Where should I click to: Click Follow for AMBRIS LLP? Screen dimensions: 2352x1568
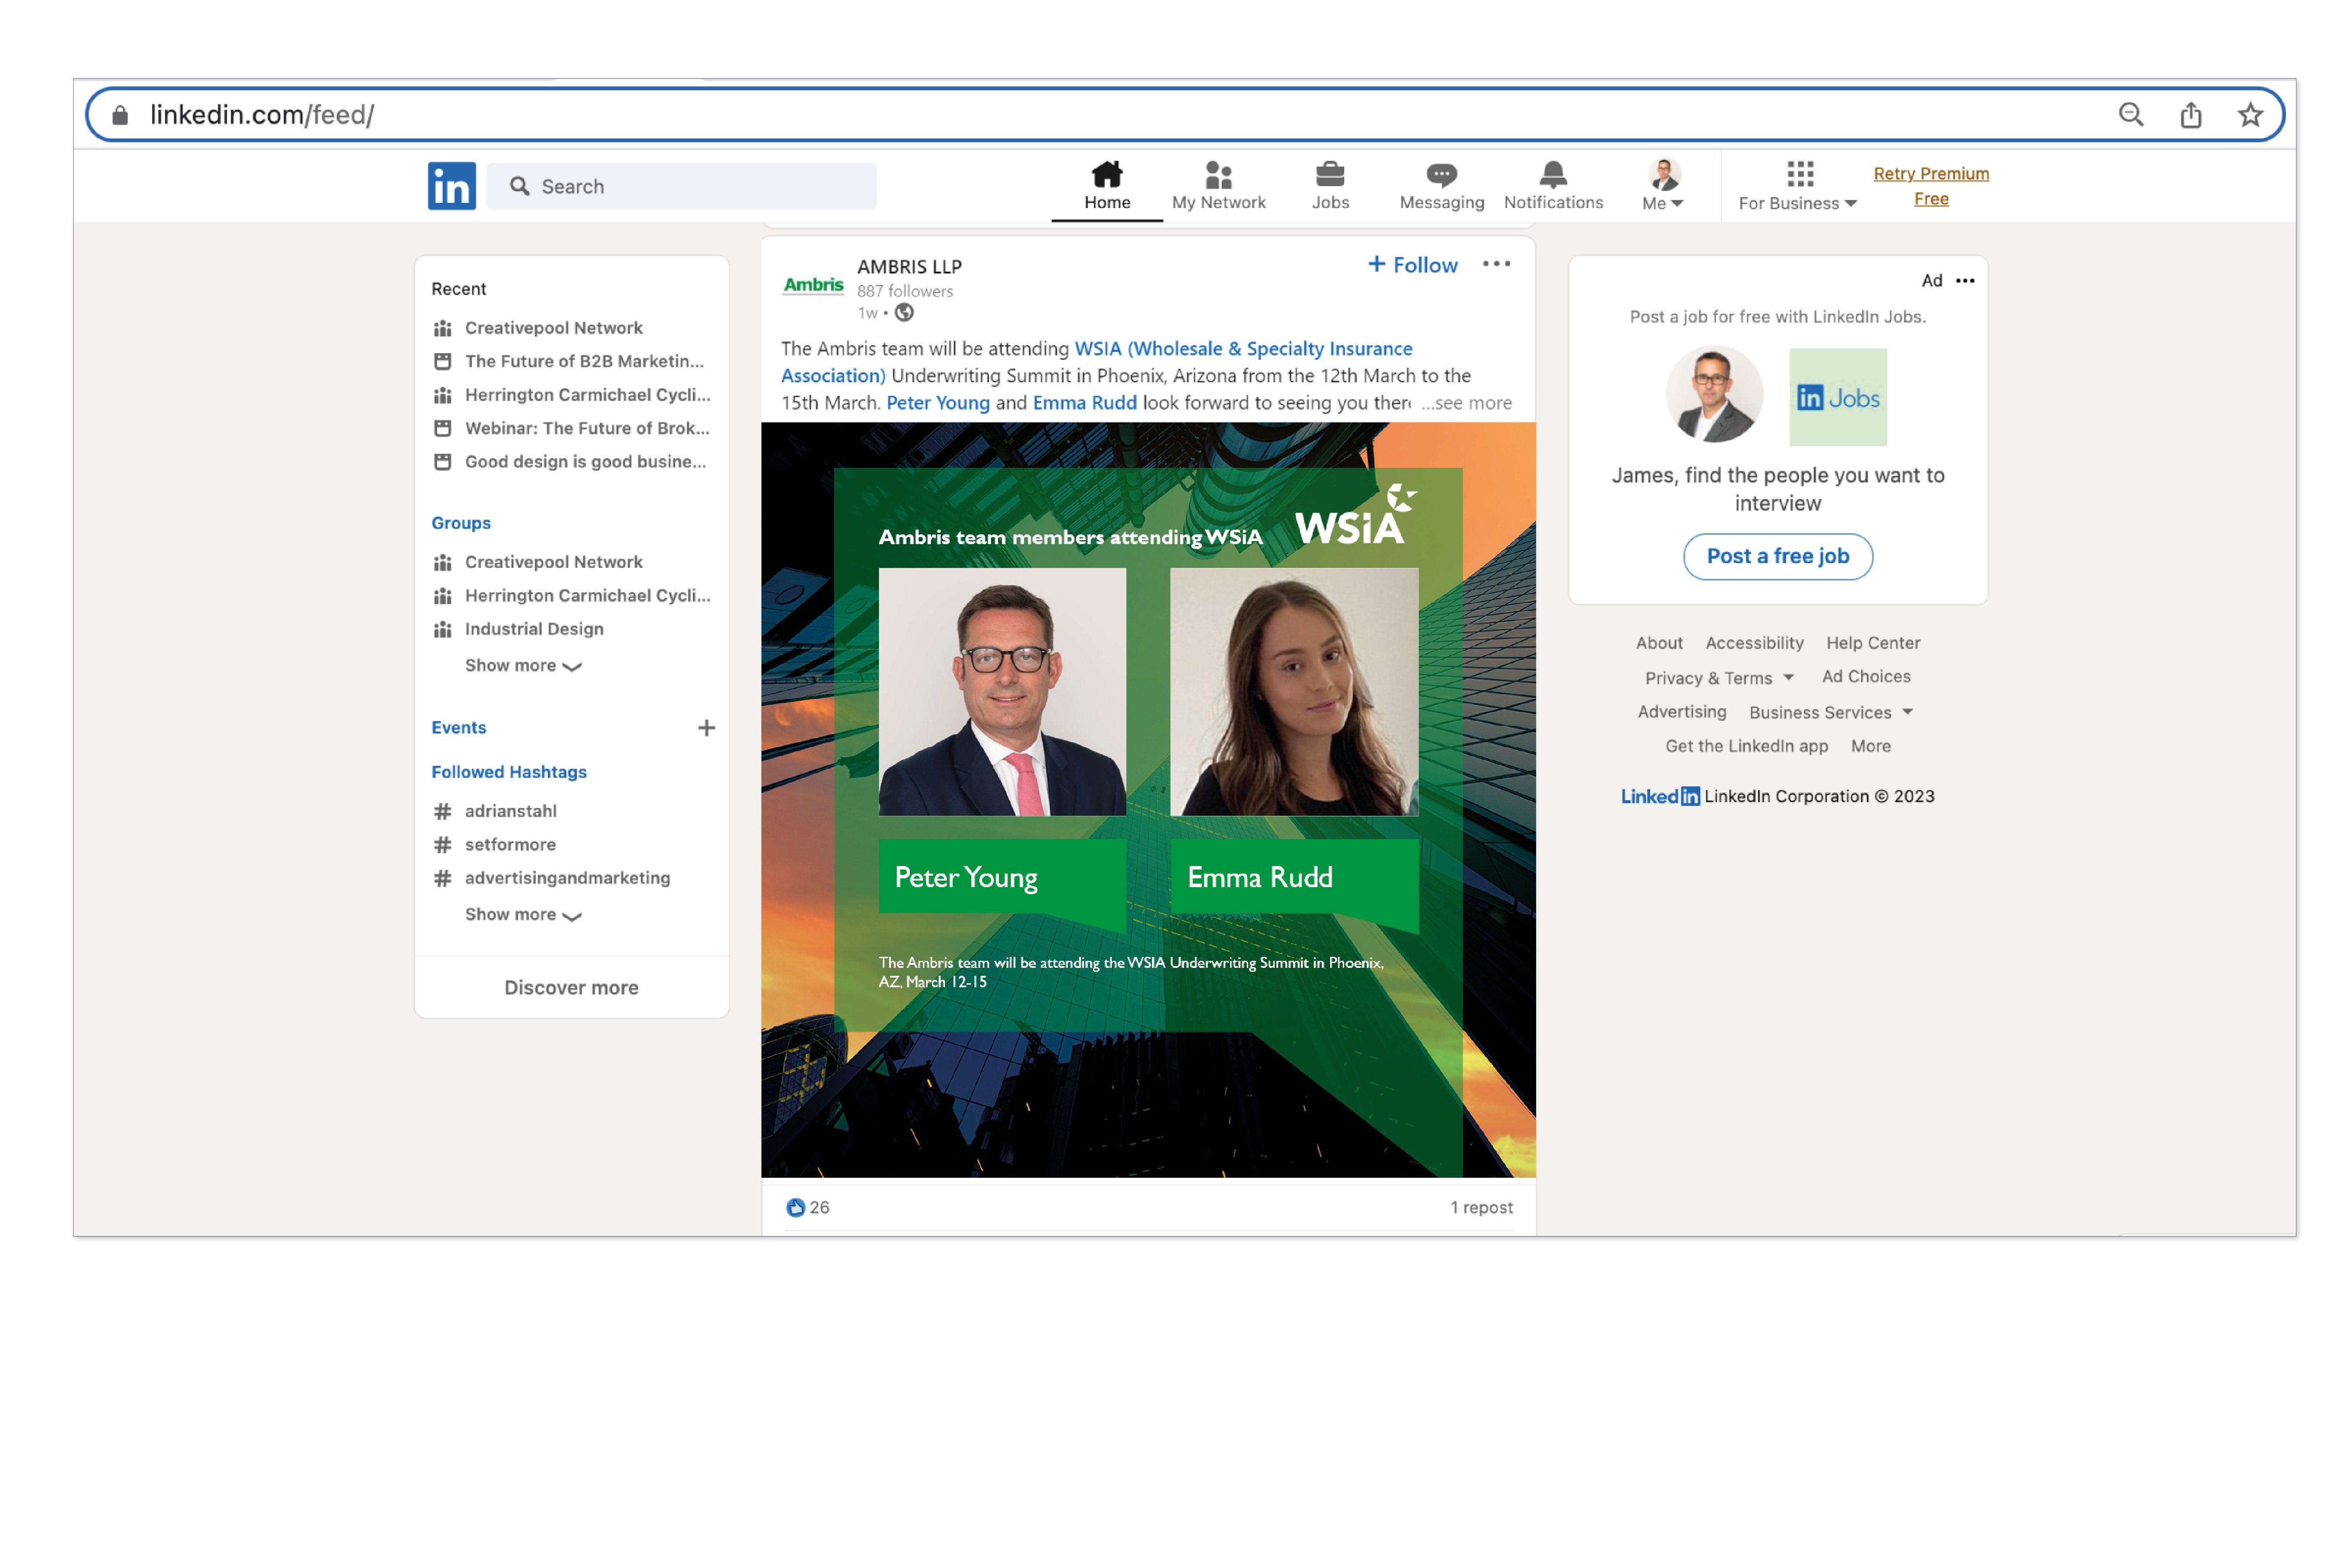pos(1412,265)
